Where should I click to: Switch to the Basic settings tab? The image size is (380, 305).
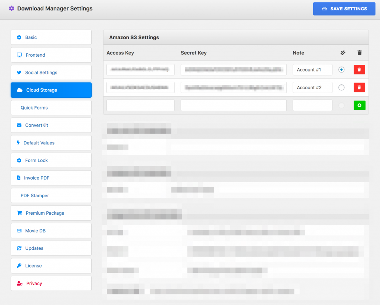tap(32, 37)
